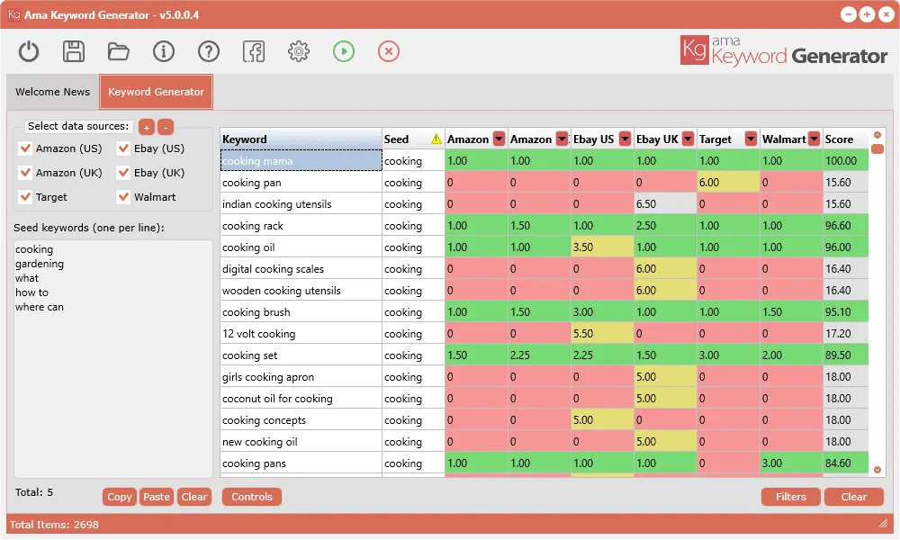Screen dimensions: 900x540
Task: Click inside the seed keywords text box
Action: (x=113, y=359)
